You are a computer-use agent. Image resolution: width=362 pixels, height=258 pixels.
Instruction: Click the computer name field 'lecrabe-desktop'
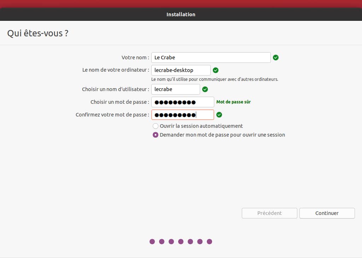(x=181, y=70)
